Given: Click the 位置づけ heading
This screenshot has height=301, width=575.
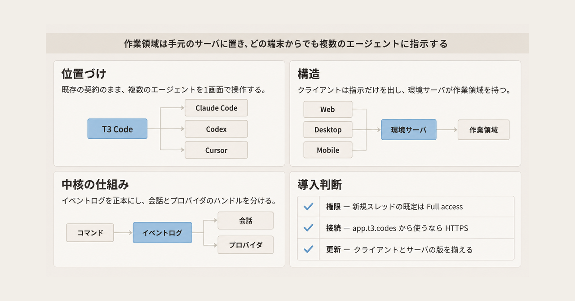Looking at the screenshot, I should click(84, 74).
